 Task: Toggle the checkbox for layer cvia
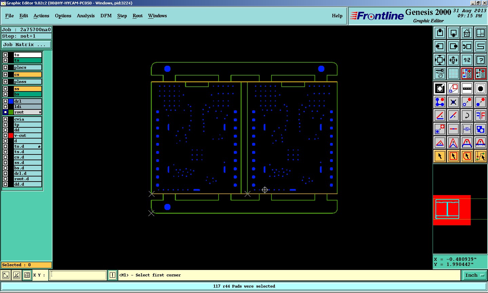[x=5, y=119]
